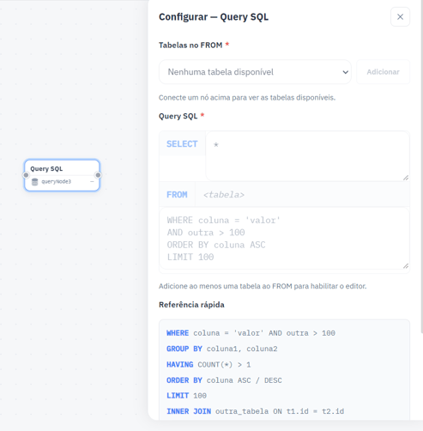Close the Configurar Query SQL panel
Screen dimensions: 423x431
point(400,17)
